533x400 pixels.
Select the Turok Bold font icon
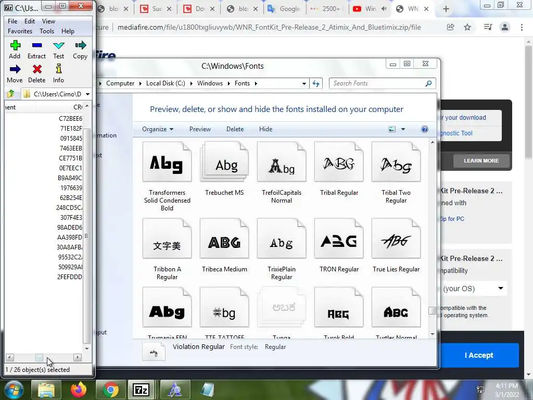click(339, 307)
